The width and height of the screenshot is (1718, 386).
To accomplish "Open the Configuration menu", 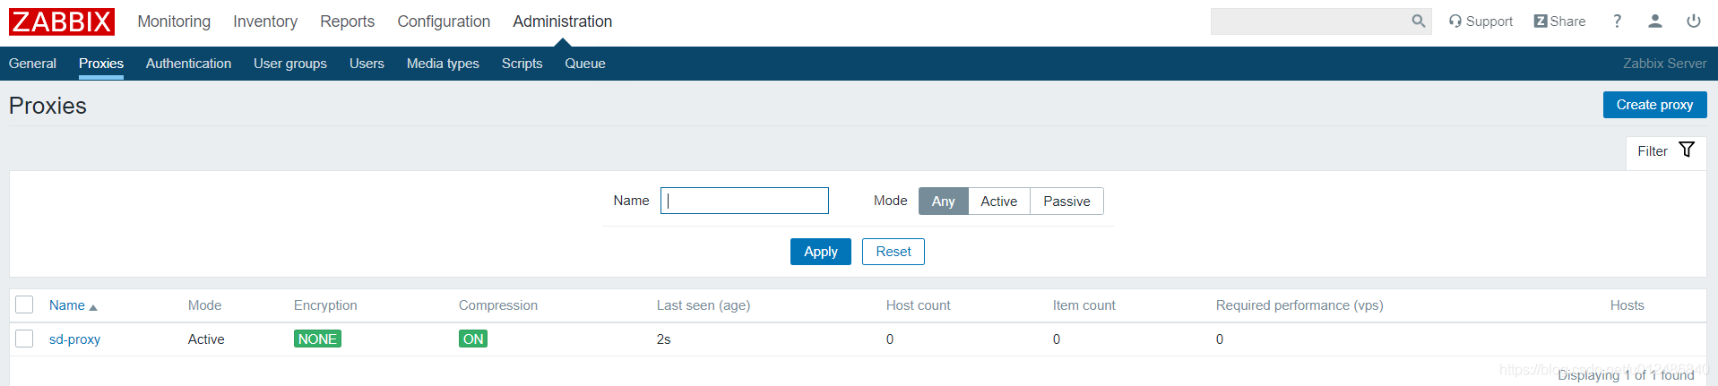I will coord(444,21).
